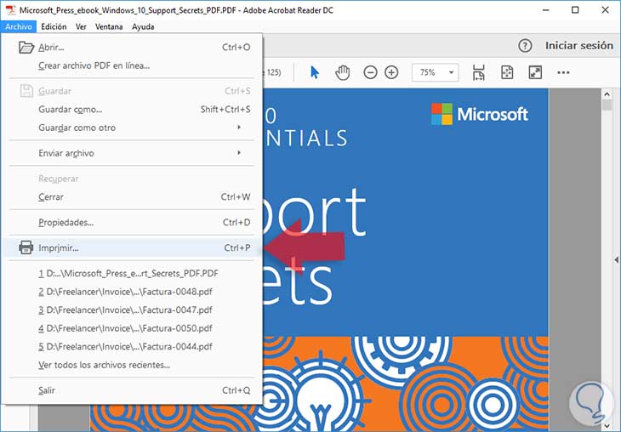621x432 pixels.
Task: Minimize the Acrobat Reader window
Action: 546,10
